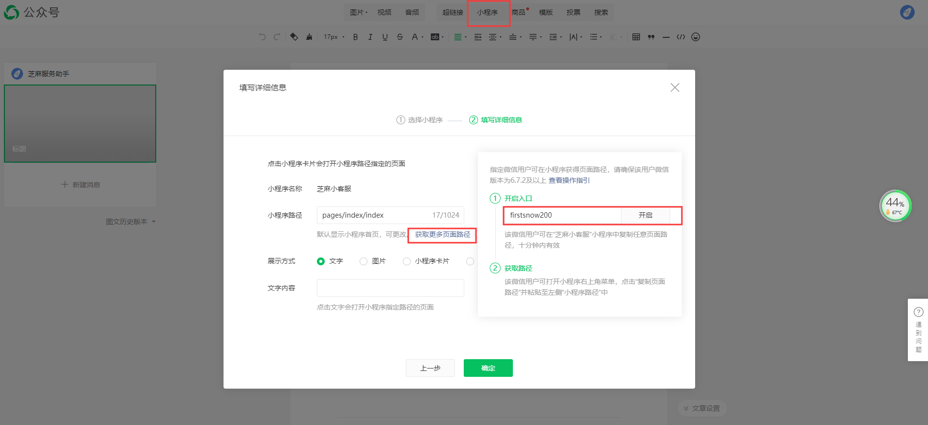Open the 获取更多页面路径 link

pos(443,235)
